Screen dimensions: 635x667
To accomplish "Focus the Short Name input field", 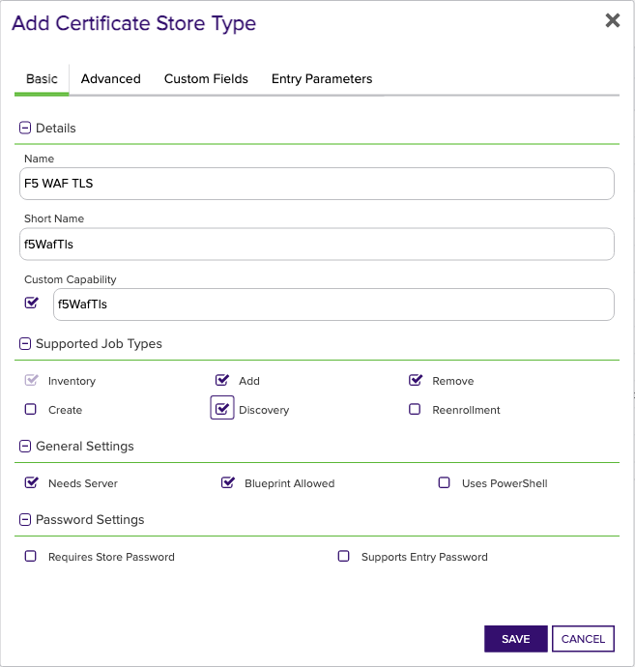I will [317, 245].
